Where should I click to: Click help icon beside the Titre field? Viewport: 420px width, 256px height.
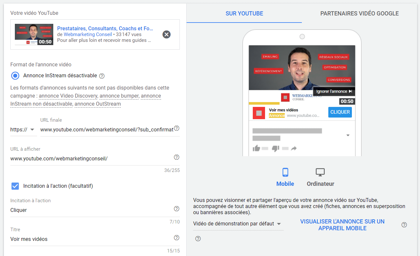pyautogui.click(x=177, y=238)
